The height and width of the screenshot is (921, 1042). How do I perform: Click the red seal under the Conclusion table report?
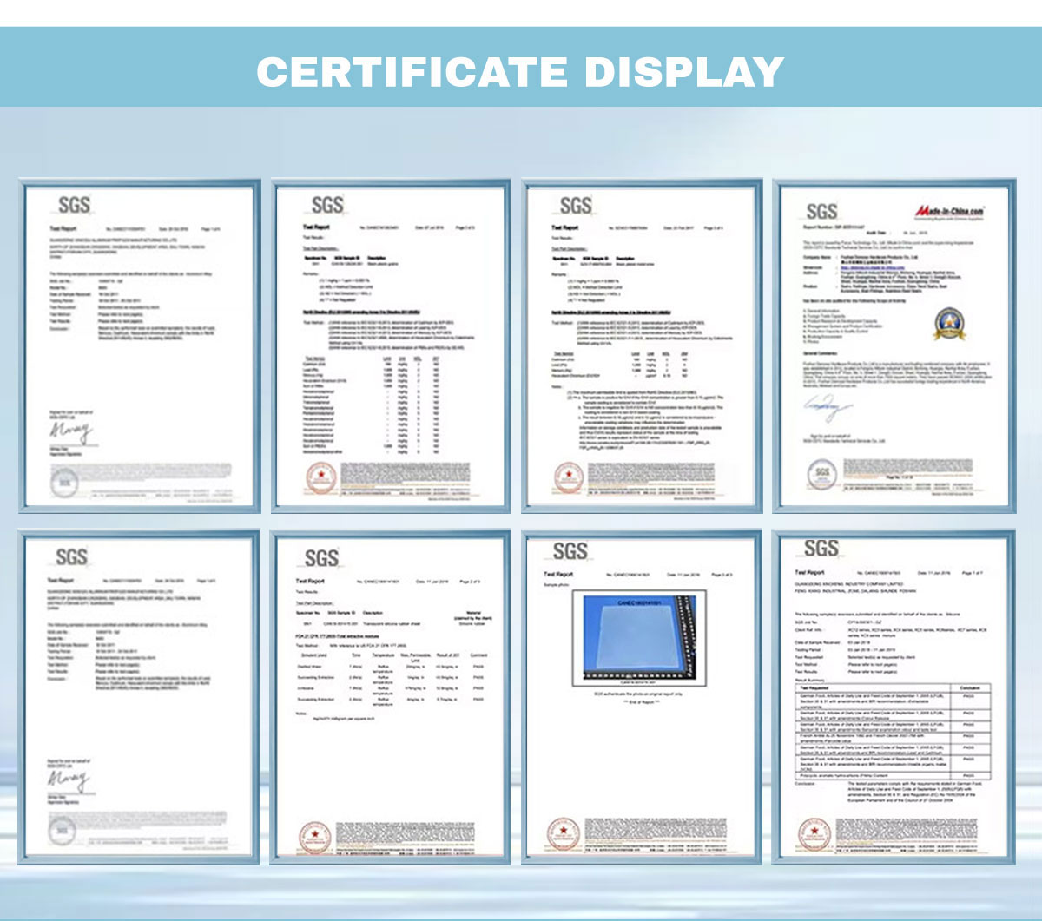(x=816, y=834)
